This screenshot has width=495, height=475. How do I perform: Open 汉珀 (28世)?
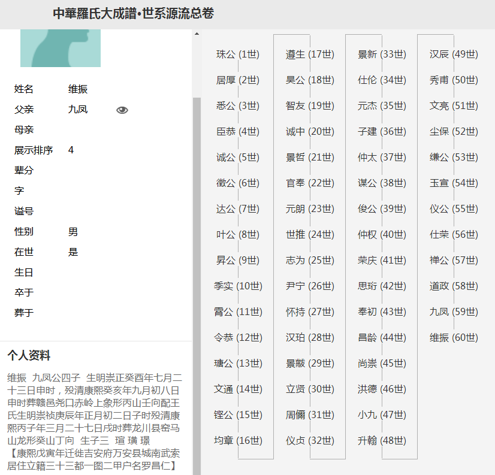310,338
